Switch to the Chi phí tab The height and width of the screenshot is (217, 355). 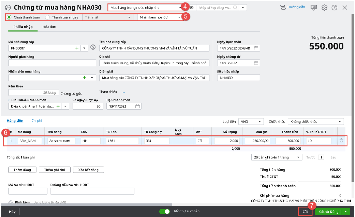36,120
